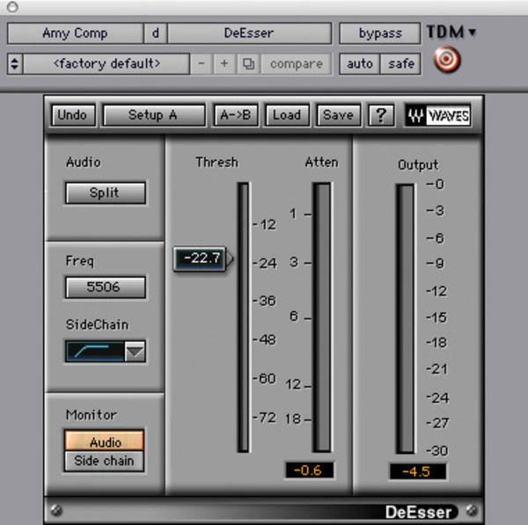Click the bottom-left screw icon
The image size is (528, 525).
point(56,511)
